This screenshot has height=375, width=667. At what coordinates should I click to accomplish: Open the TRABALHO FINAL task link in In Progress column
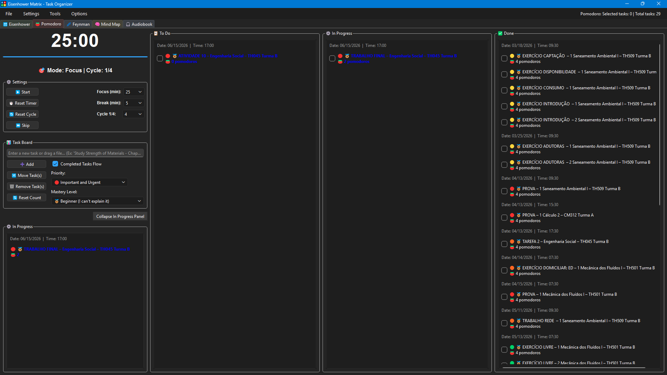[x=404, y=56]
